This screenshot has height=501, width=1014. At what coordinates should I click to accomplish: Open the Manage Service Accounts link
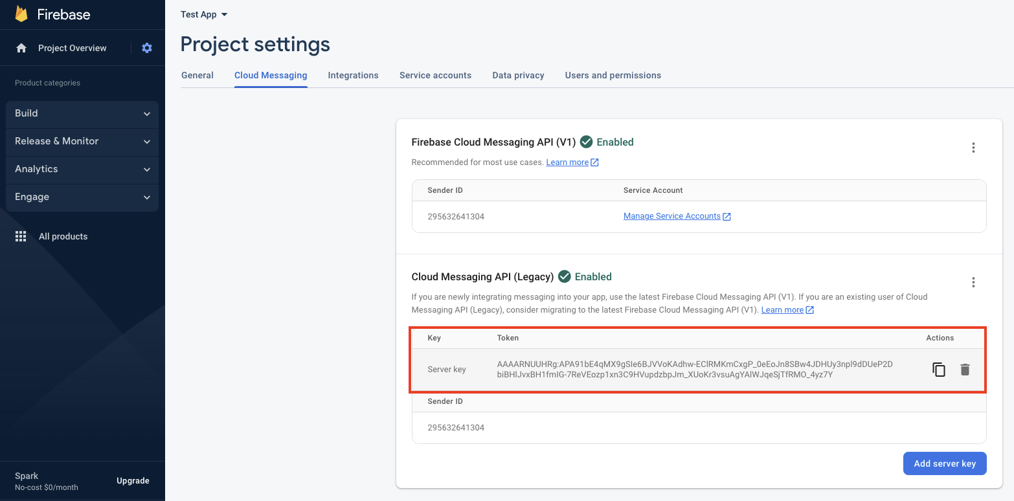[x=677, y=216]
